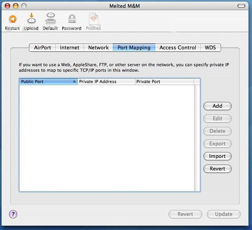Image resolution: width=252 pixels, height=230 pixels.
Task: Sort by Private IP Address column header
Action: click(x=106, y=82)
